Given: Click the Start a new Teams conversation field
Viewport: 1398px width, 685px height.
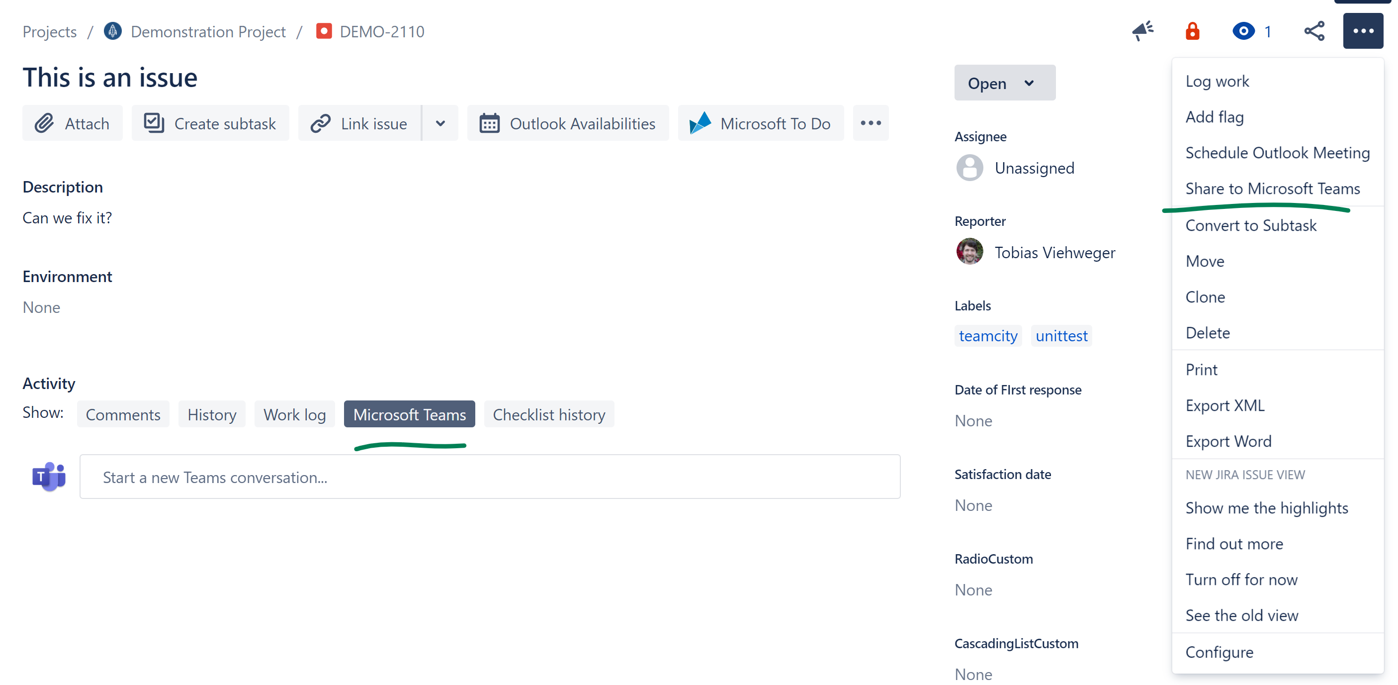Looking at the screenshot, I should [490, 477].
